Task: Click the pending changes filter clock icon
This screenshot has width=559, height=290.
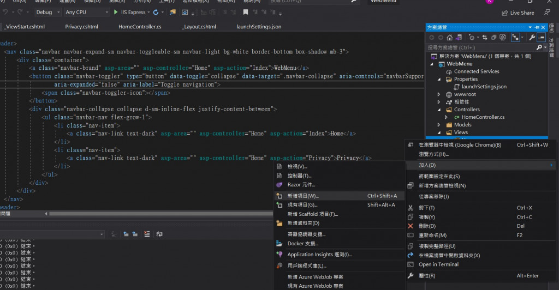Action: [x=472, y=38]
